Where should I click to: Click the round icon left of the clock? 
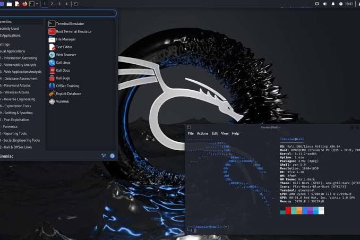pos(341,4)
